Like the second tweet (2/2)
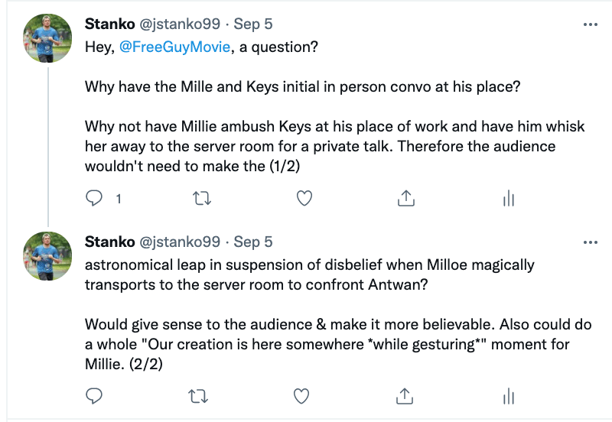The image size is (612, 422). [304, 396]
